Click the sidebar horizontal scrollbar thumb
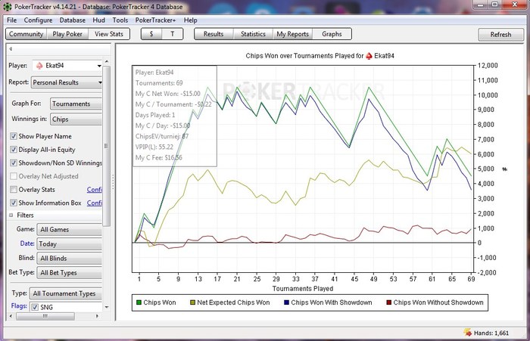Image resolution: width=530 pixels, height=341 pixels. click(x=45, y=316)
